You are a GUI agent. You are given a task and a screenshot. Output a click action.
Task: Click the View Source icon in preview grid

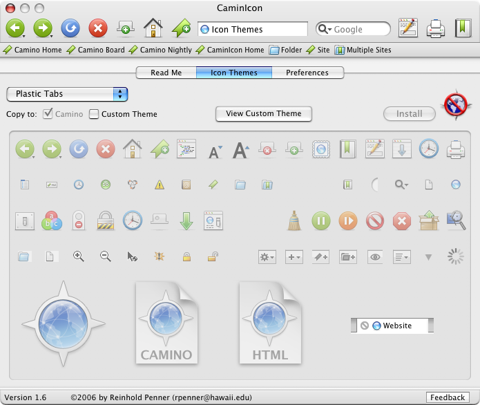pyautogui.click(x=186, y=149)
